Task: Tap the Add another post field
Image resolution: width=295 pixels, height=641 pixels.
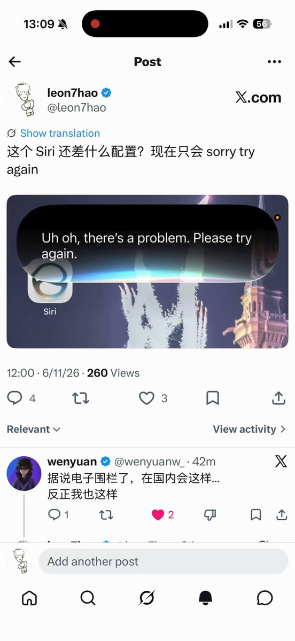Action: 163,561
